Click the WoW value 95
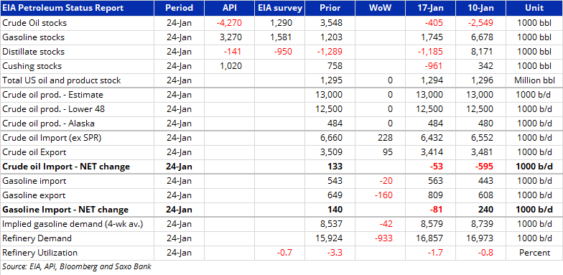The image size is (563, 275). (x=388, y=152)
